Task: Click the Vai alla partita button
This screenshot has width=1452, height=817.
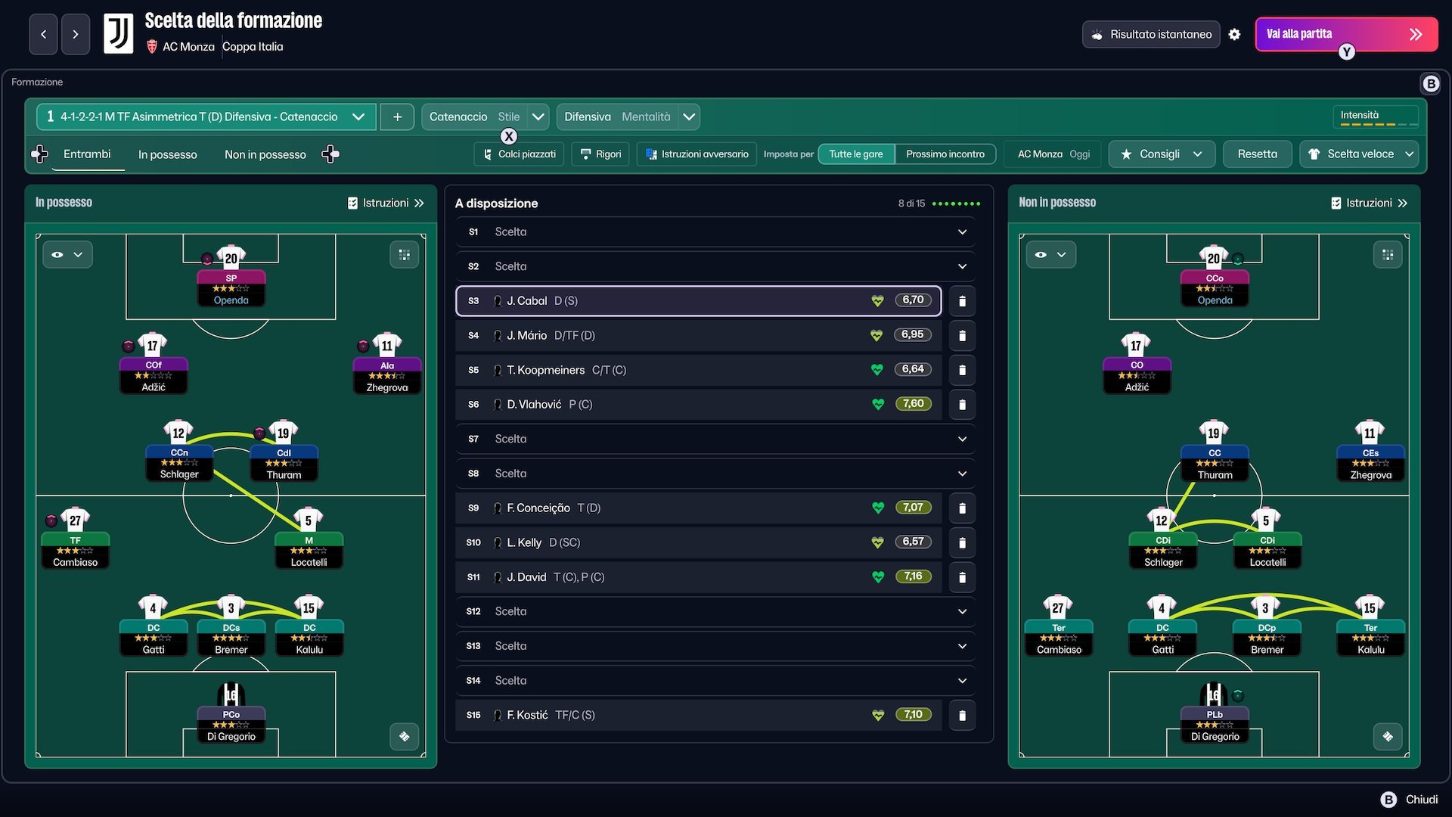Action: click(x=1346, y=34)
